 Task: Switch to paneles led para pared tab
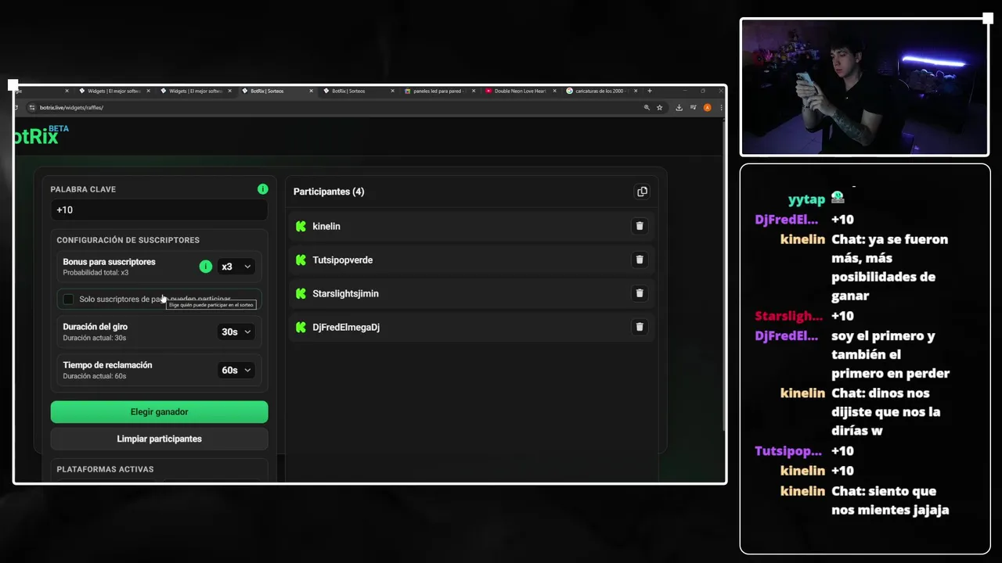(440, 91)
